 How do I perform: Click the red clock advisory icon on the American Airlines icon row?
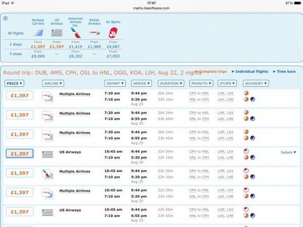tap(246, 171)
